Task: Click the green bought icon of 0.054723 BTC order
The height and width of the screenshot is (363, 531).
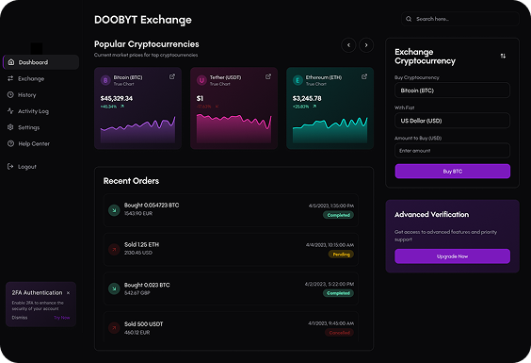Action: pyautogui.click(x=114, y=210)
